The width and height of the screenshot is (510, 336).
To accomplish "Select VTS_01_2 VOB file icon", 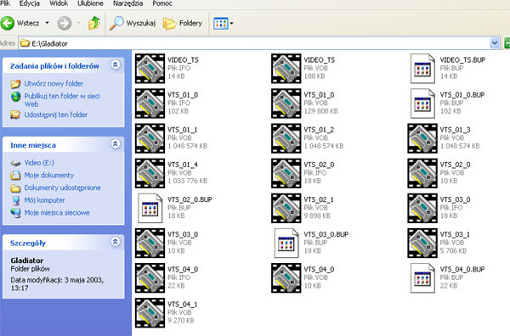I will (x=286, y=138).
